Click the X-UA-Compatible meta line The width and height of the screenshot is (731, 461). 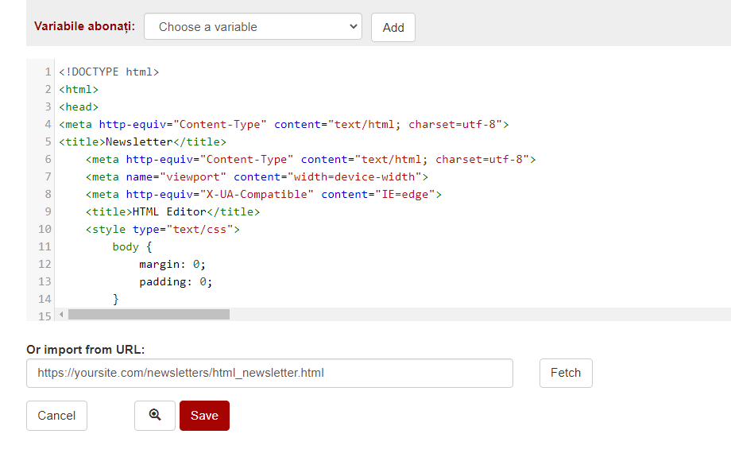click(x=264, y=195)
